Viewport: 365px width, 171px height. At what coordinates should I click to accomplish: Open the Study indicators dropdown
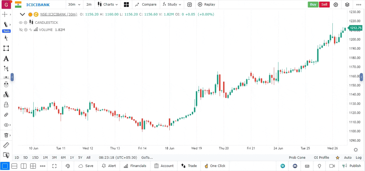click(172, 5)
